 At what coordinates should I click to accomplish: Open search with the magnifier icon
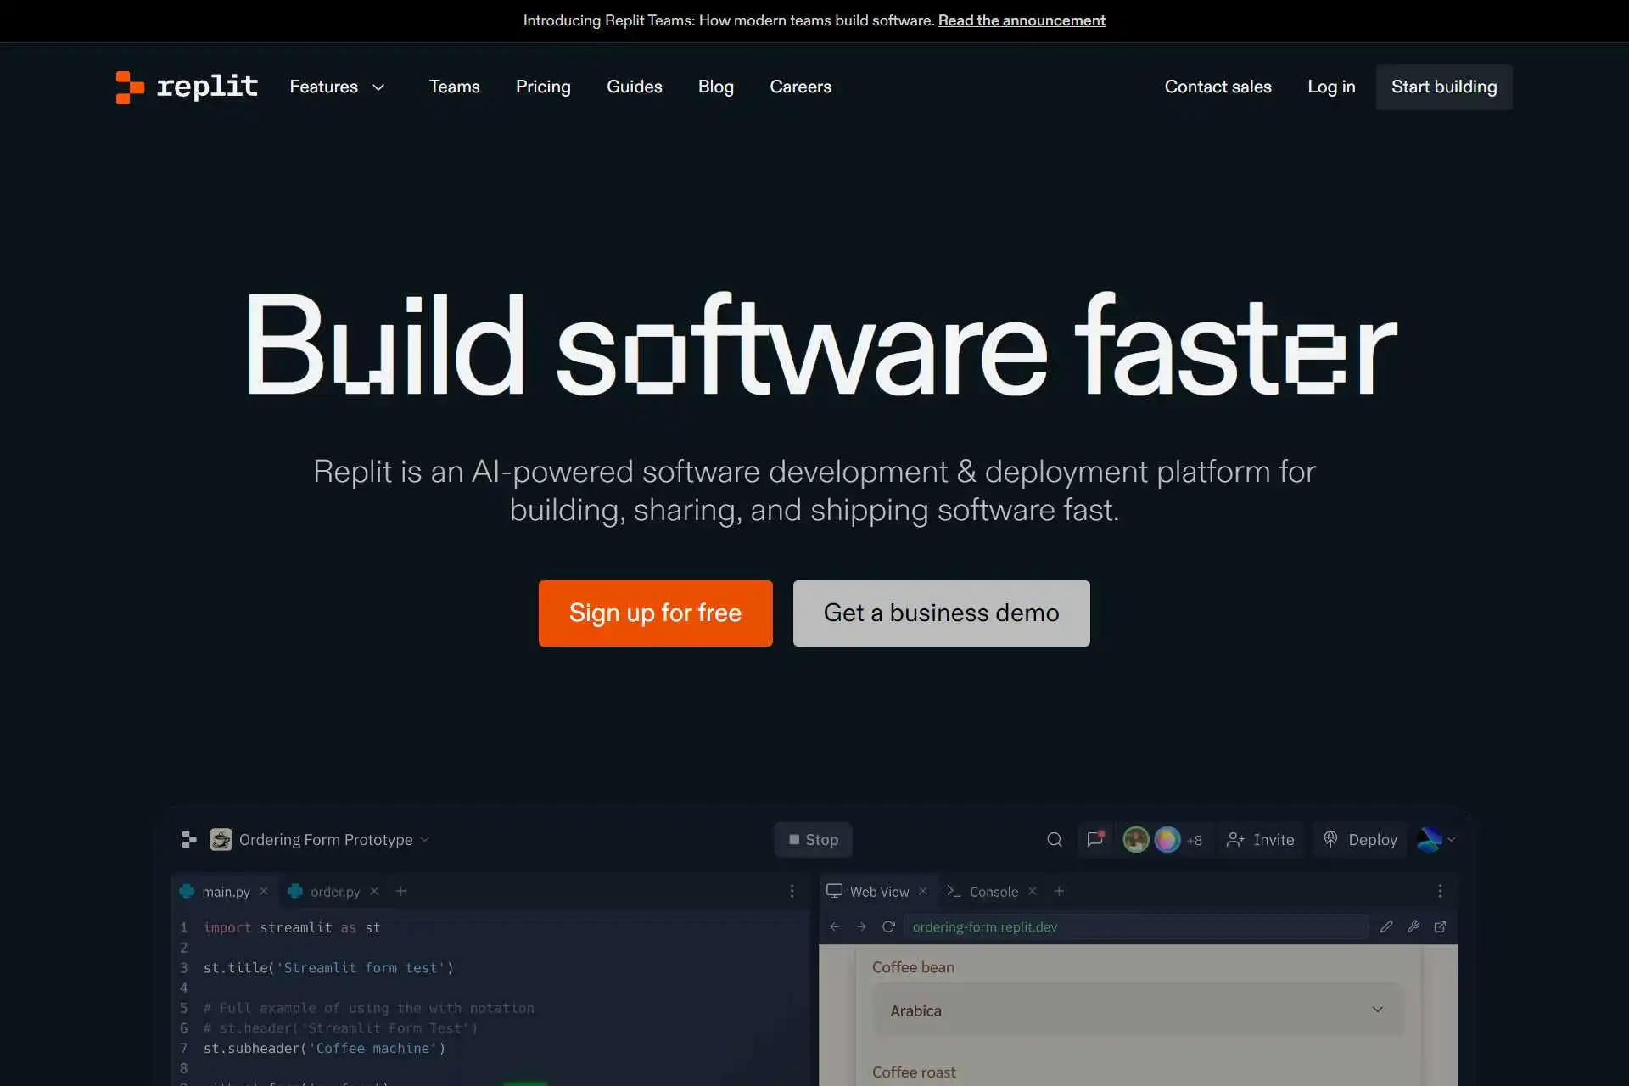(x=1054, y=839)
